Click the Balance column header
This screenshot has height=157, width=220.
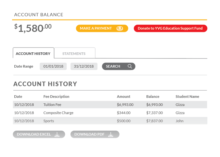click(153, 97)
